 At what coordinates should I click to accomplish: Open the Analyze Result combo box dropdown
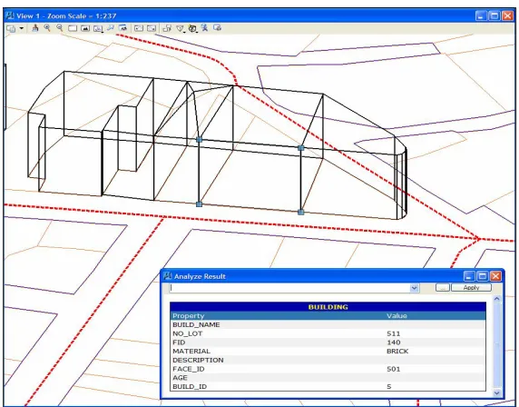point(414,288)
